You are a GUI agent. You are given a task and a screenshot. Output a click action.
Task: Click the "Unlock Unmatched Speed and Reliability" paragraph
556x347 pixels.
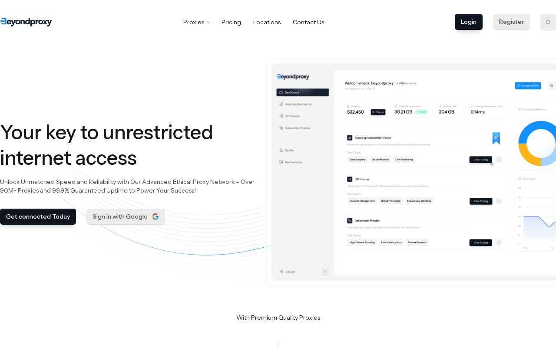pos(127,186)
